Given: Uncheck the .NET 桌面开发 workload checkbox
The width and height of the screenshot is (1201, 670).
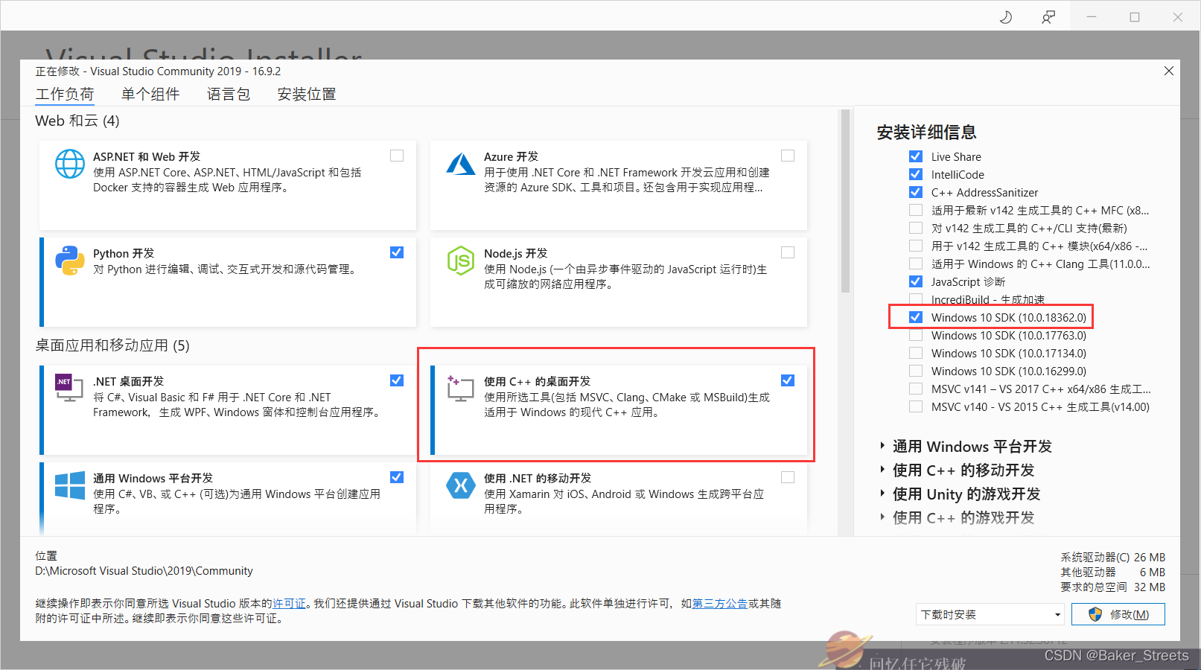Looking at the screenshot, I should tap(397, 380).
